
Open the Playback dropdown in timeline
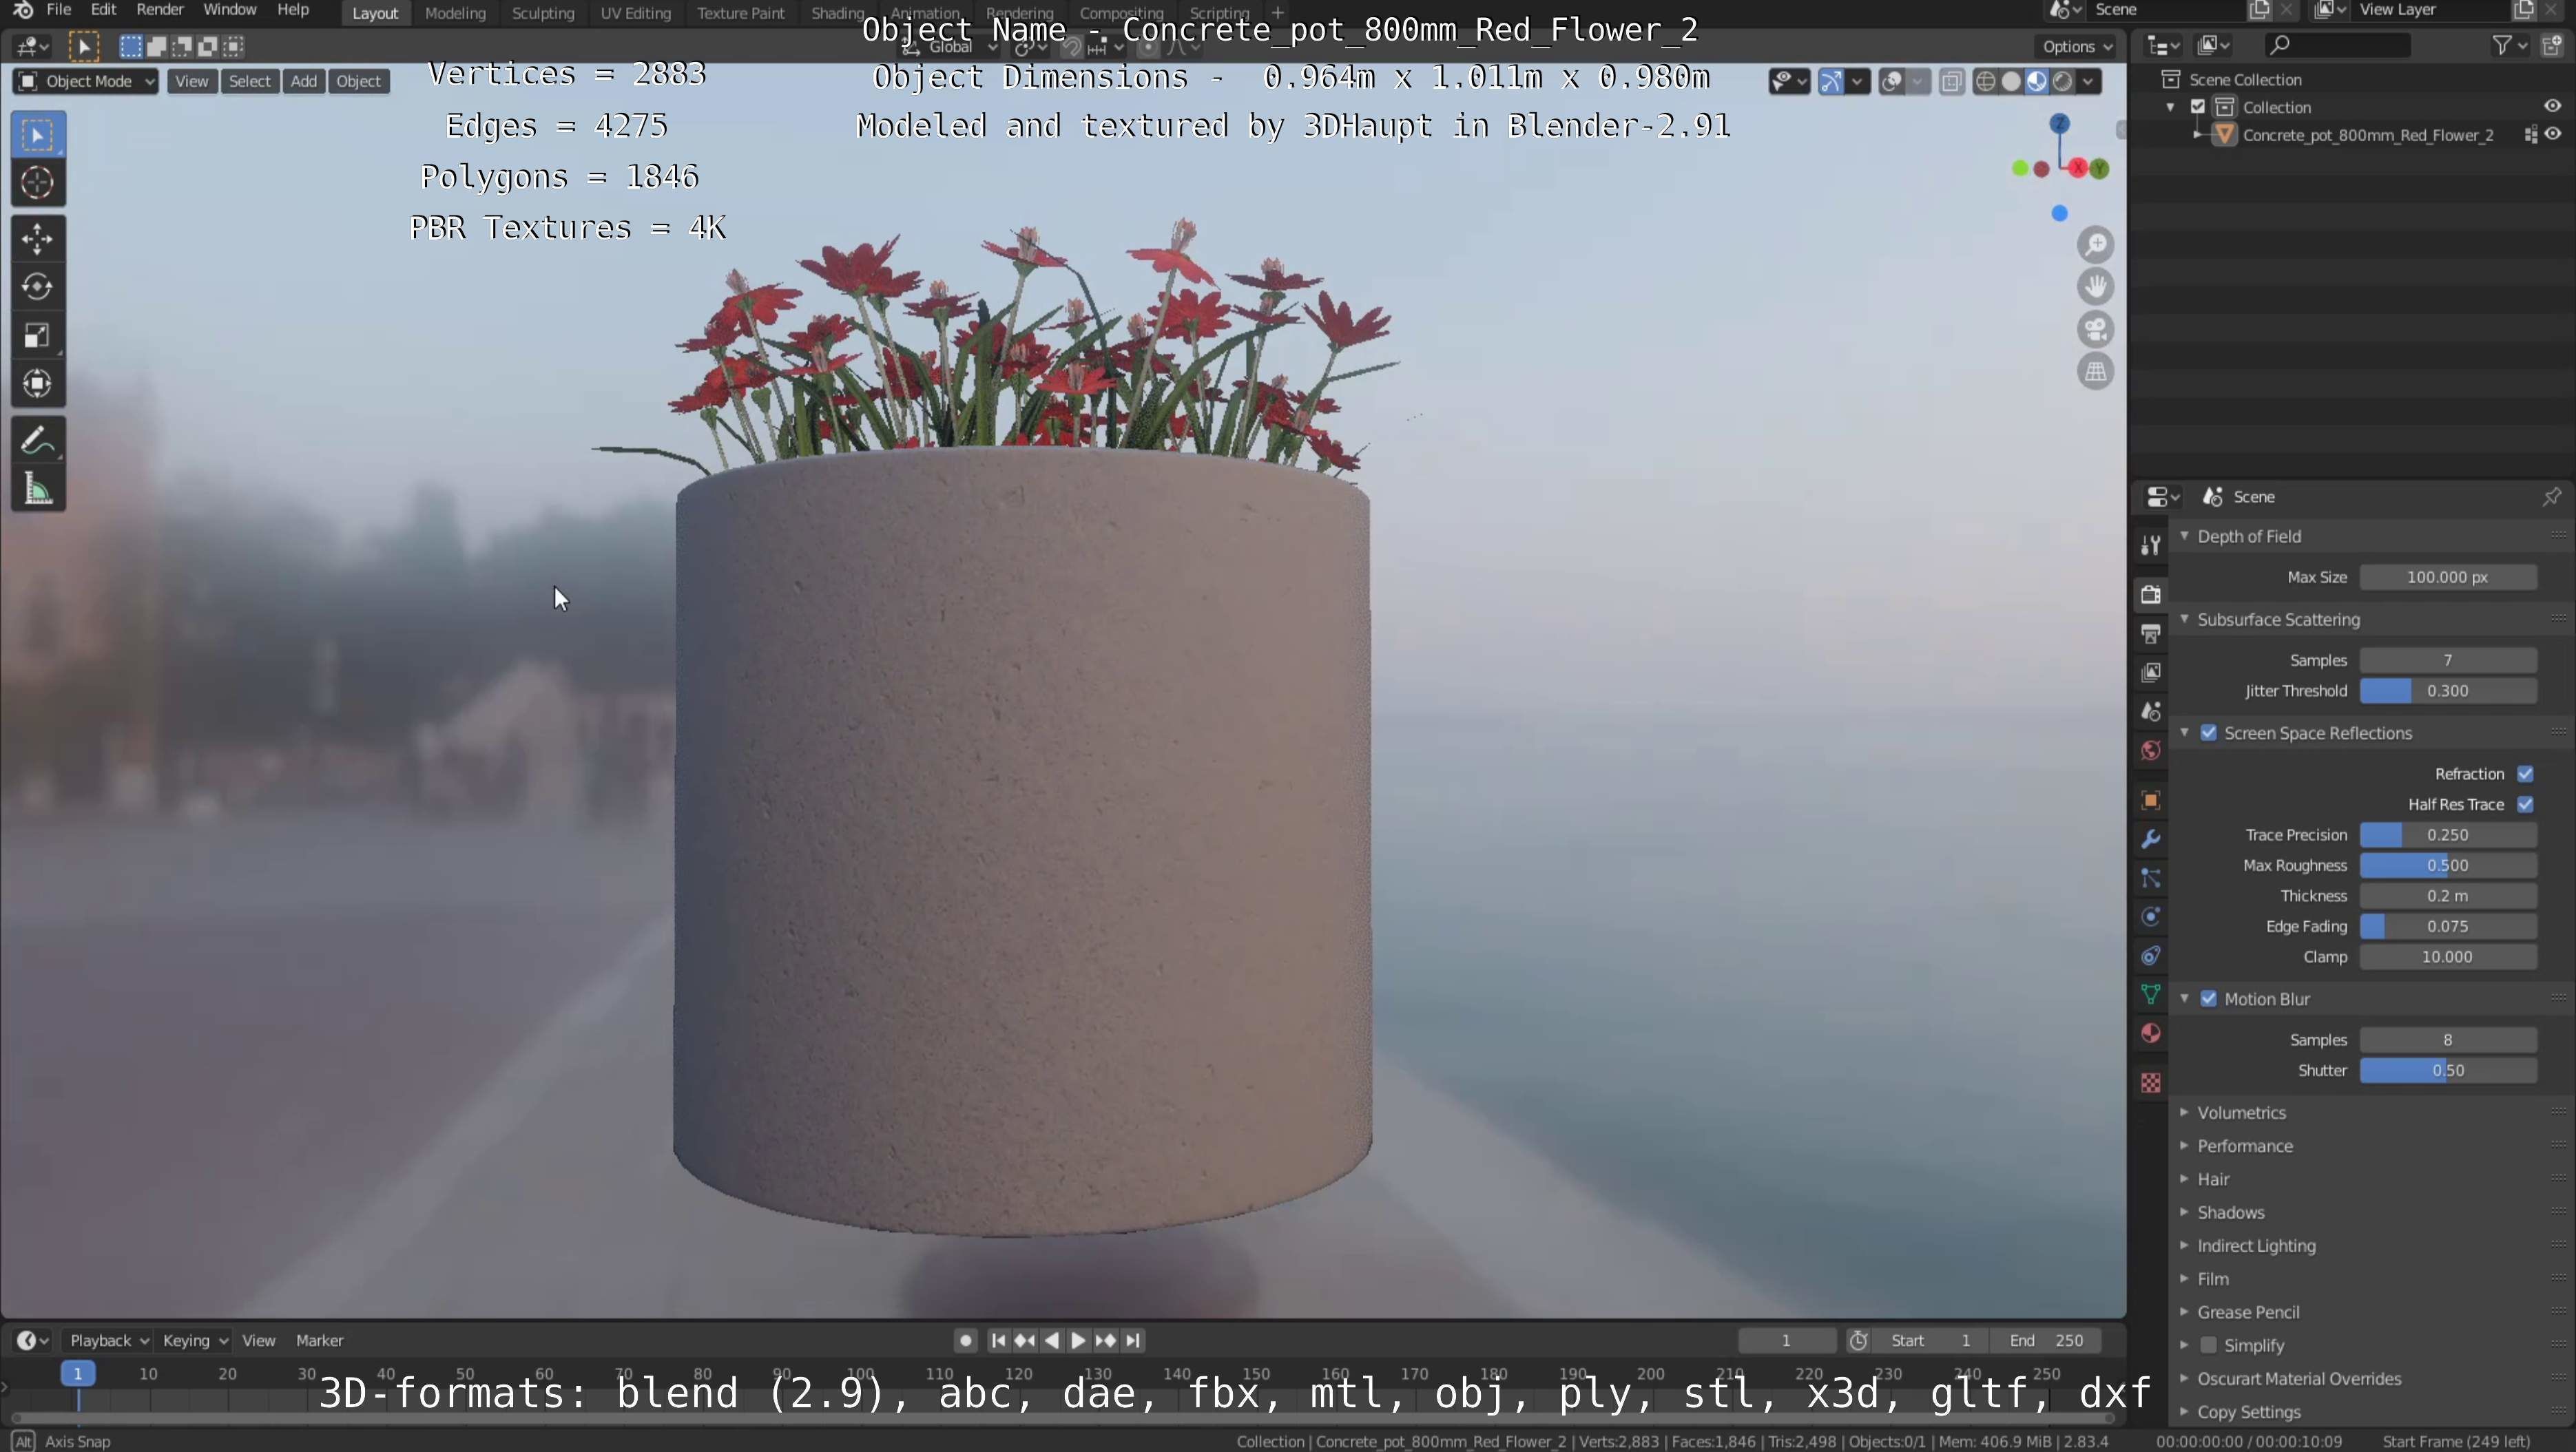[108, 1341]
